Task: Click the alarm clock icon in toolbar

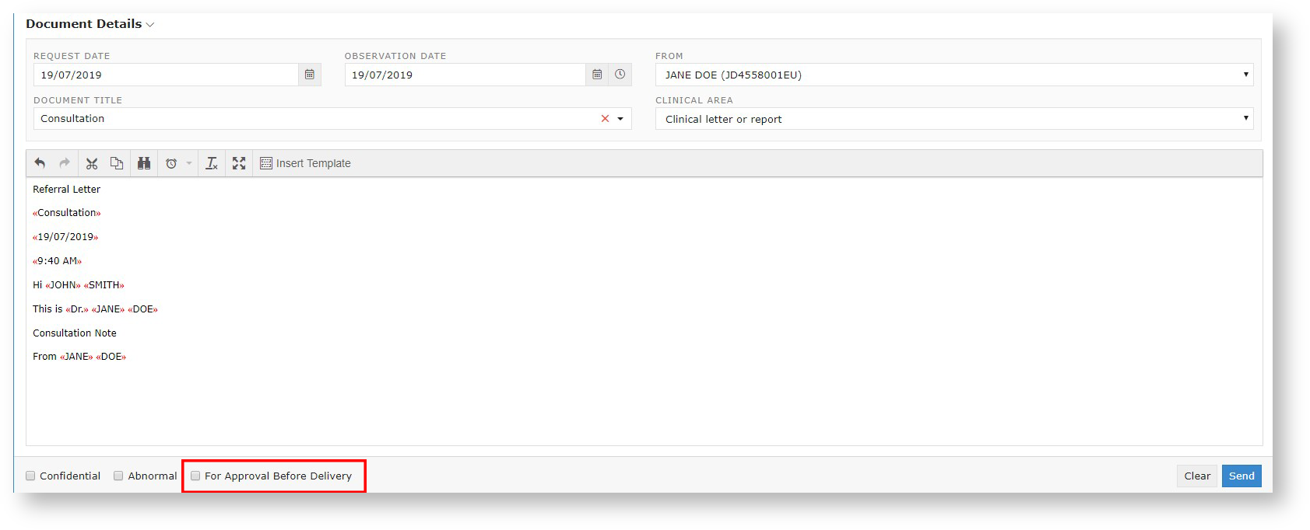Action: tap(171, 163)
